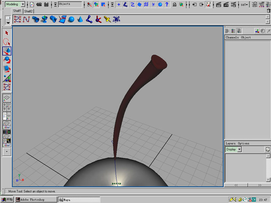Switch to select by hierarchy mode

[89, 4]
